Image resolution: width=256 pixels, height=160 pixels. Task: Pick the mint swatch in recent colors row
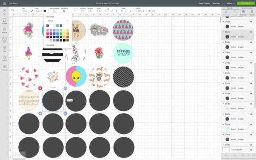[54, 26]
